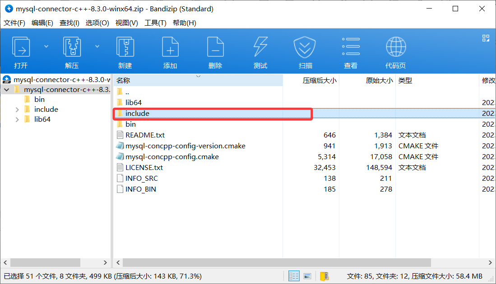The width and height of the screenshot is (496, 284).
Task: Click the LICENSE.txt document icon
Action: (120, 167)
